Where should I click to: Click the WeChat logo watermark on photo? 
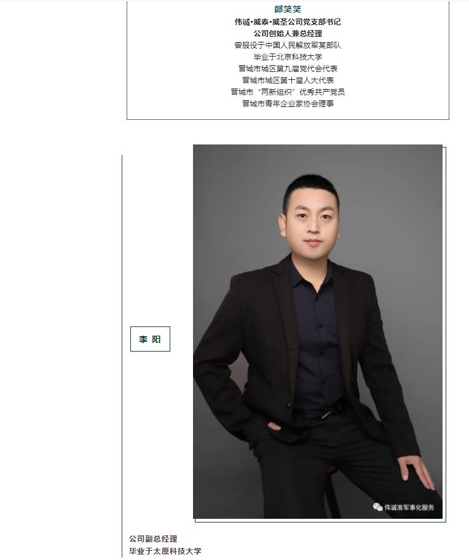click(377, 507)
